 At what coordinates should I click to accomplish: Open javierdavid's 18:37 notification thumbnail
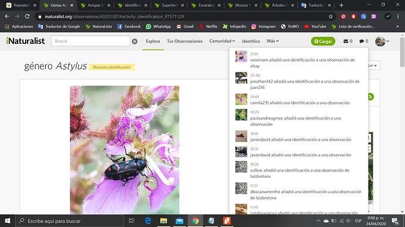coord(241,152)
